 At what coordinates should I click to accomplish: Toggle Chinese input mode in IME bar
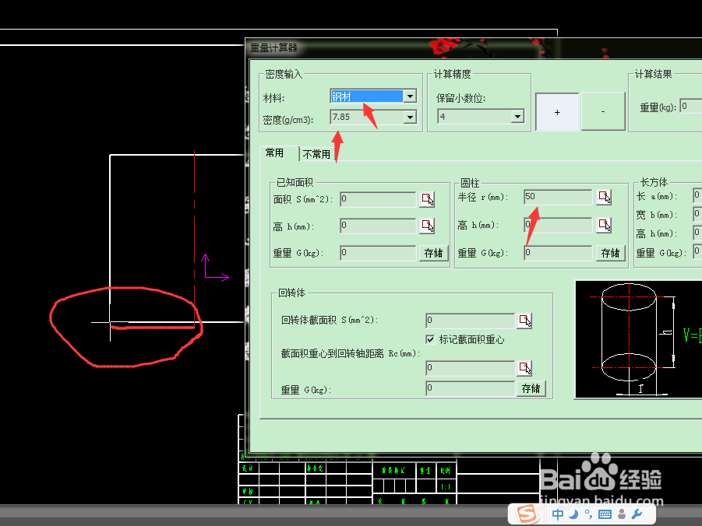[557, 514]
